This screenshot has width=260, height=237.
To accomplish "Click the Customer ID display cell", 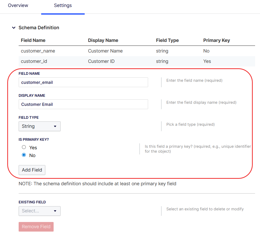I will (101, 61).
